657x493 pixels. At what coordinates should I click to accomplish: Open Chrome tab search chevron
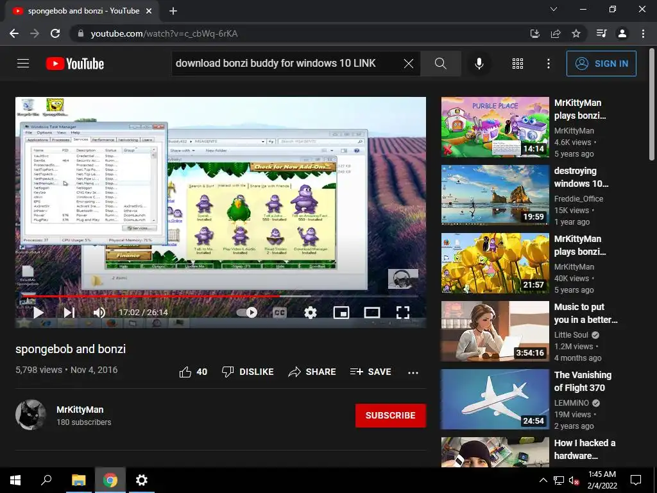pyautogui.click(x=554, y=9)
